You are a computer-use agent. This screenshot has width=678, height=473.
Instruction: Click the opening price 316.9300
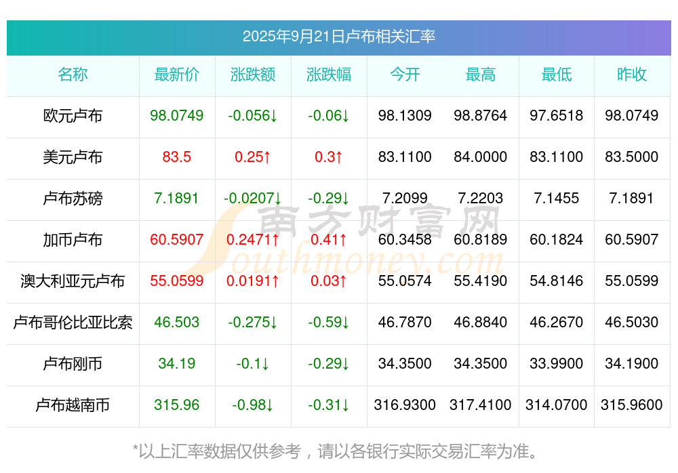tap(405, 405)
